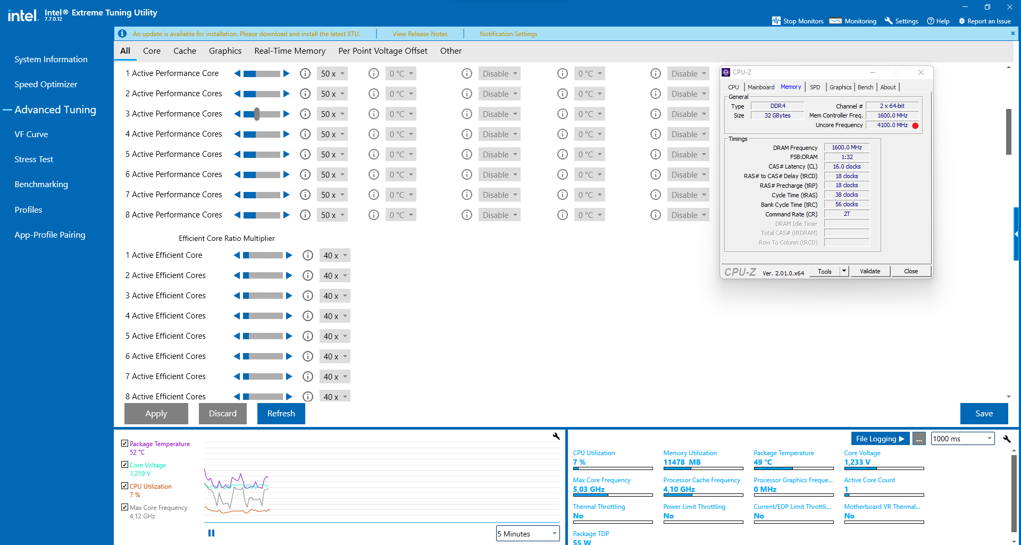This screenshot has height=545, width=1021.
Task: Open 7 Active Performance Cores first Disable dropdown
Action: pyautogui.click(x=499, y=195)
